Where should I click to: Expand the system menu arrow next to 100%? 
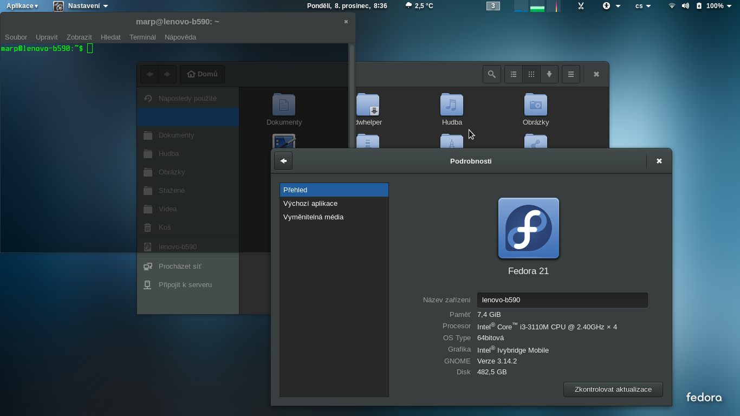pyautogui.click(x=729, y=6)
